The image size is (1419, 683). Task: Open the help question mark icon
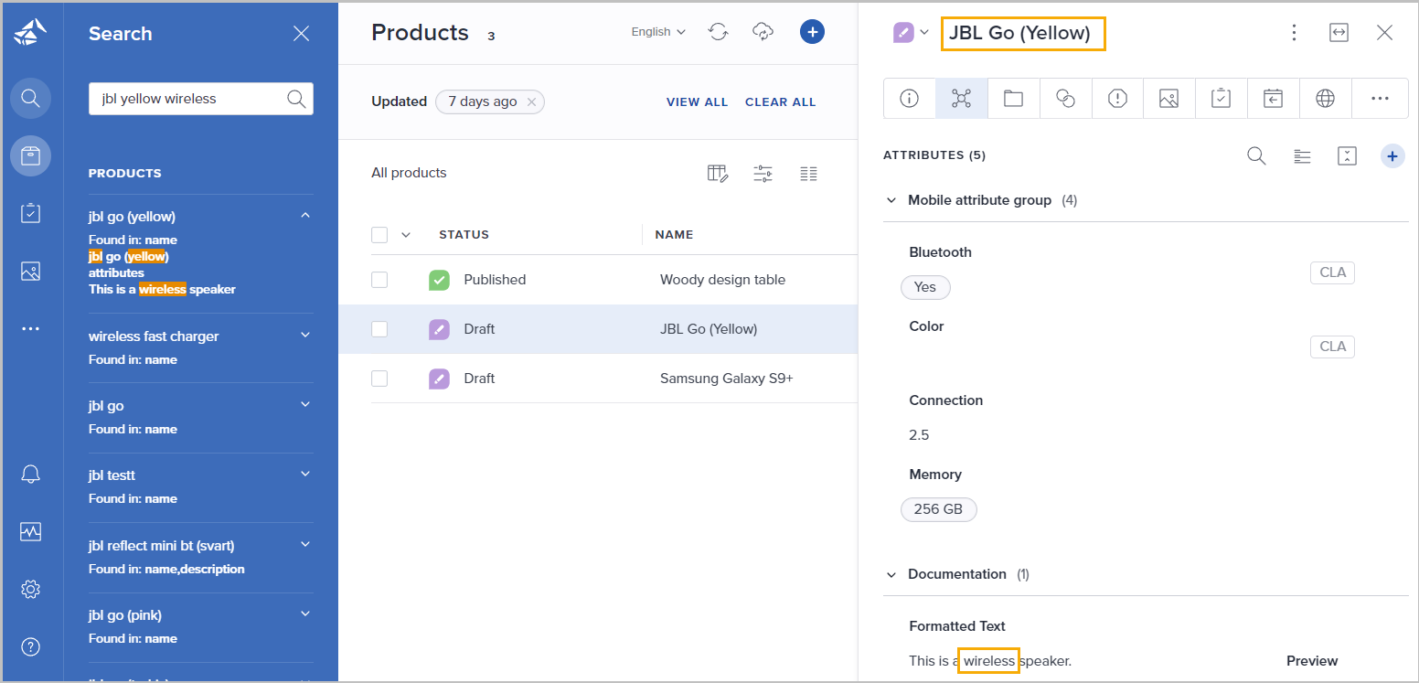[30, 646]
